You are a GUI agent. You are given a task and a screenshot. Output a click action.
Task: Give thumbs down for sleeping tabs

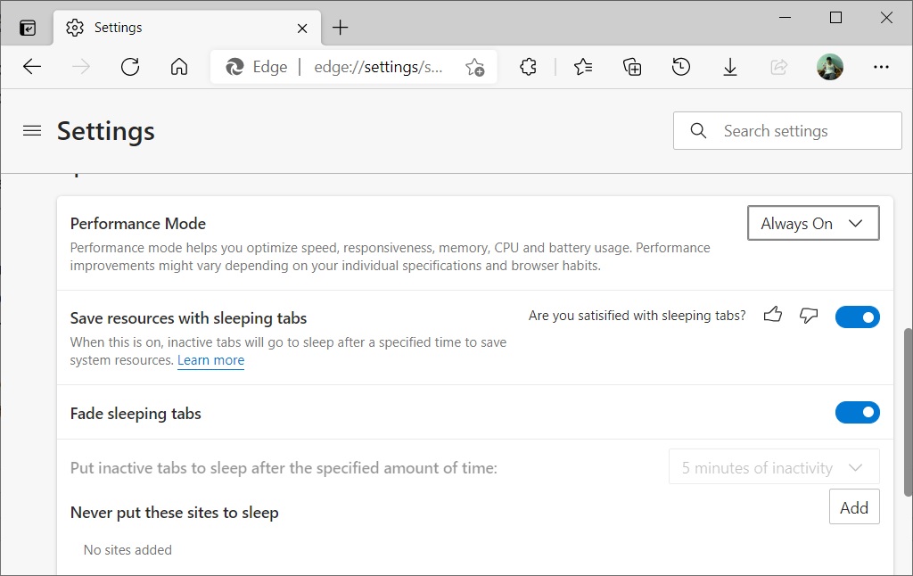(x=808, y=316)
